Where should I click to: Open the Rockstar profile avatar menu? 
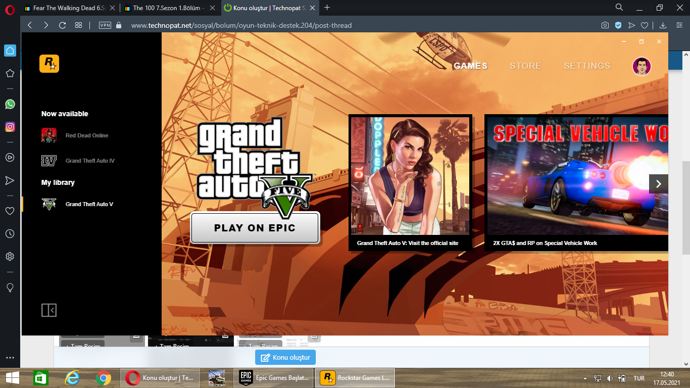[x=642, y=66]
